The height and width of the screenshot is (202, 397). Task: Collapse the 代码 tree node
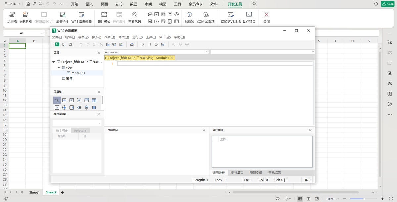point(59,67)
